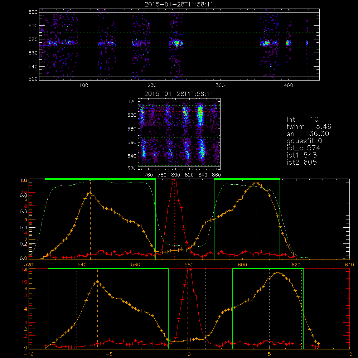The width and height of the screenshot is (358, 358).
Task: Click the white '0.6' y-axis label
Action: coord(23,212)
